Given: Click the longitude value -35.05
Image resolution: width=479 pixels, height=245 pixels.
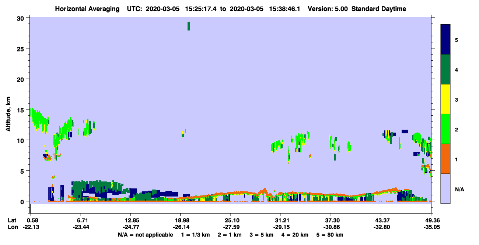Looking at the screenshot, I should (x=431, y=227).
